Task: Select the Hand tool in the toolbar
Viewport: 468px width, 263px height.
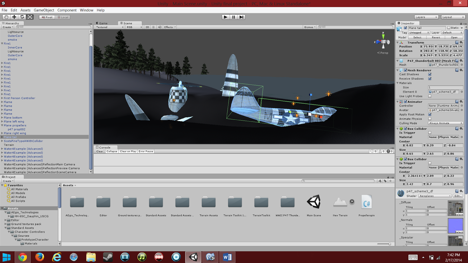Action: [6, 17]
